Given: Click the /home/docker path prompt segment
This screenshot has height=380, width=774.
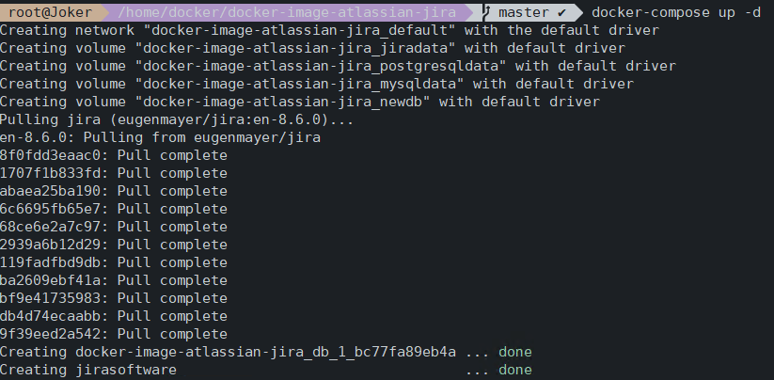Looking at the screenshot, I should (x=286, y=12).
